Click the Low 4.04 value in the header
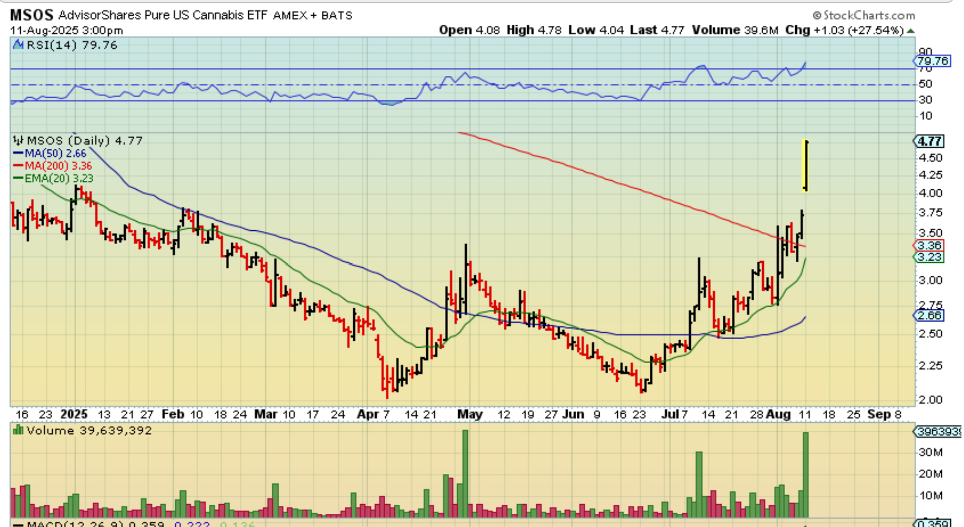Screen dimensions: 964x527 point(596,30)
